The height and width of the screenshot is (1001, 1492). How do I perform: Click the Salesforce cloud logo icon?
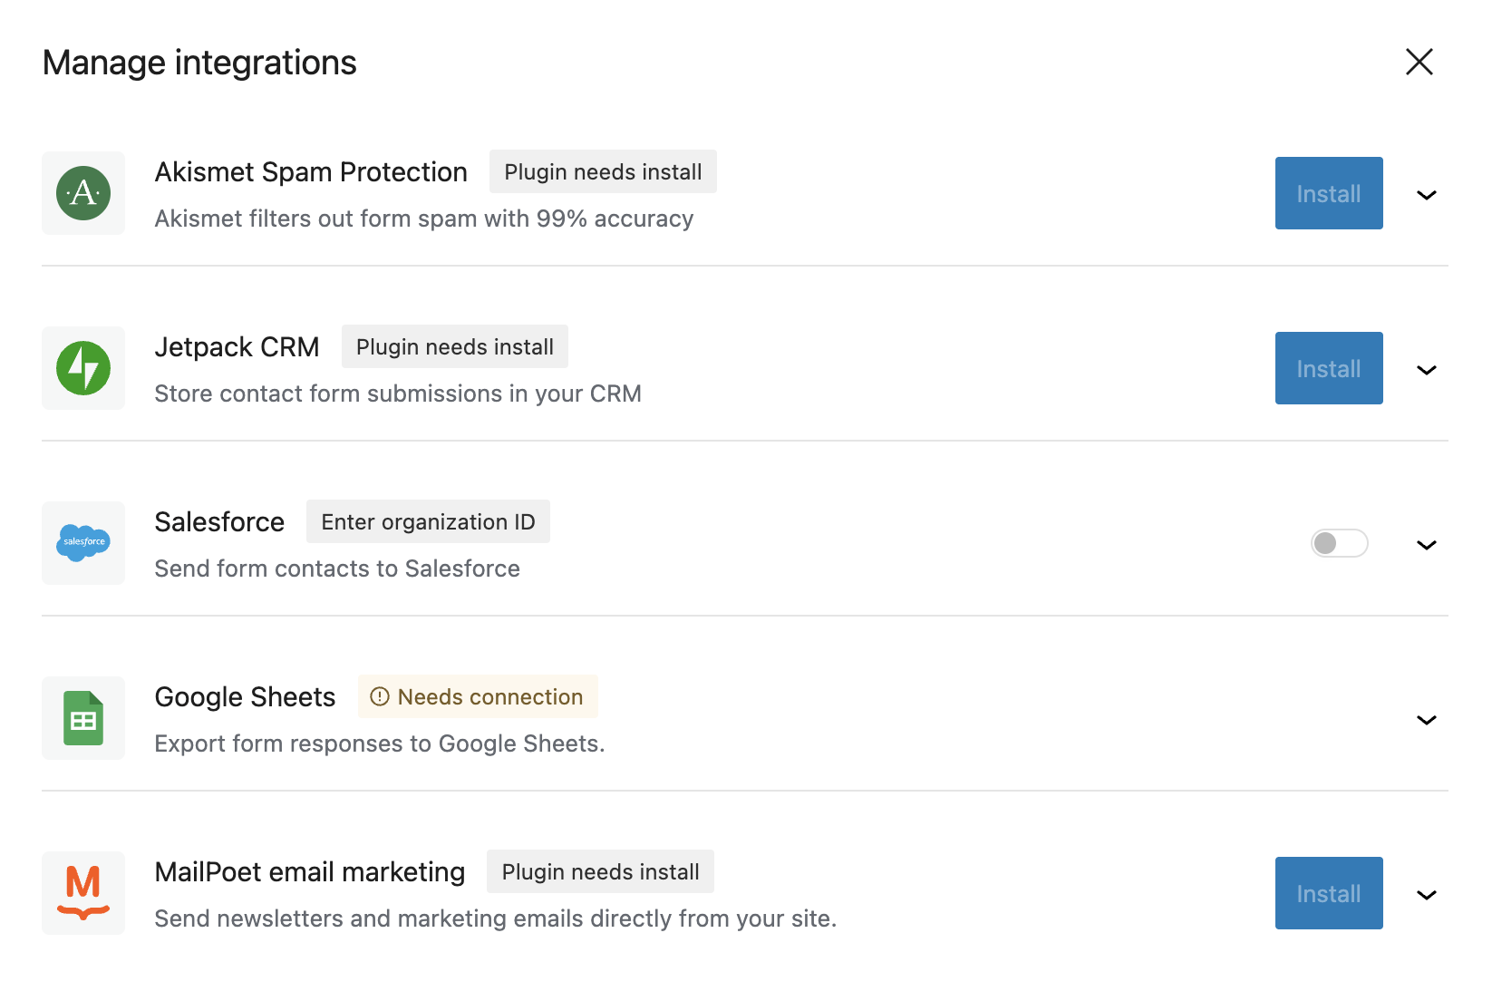point(83,543)
